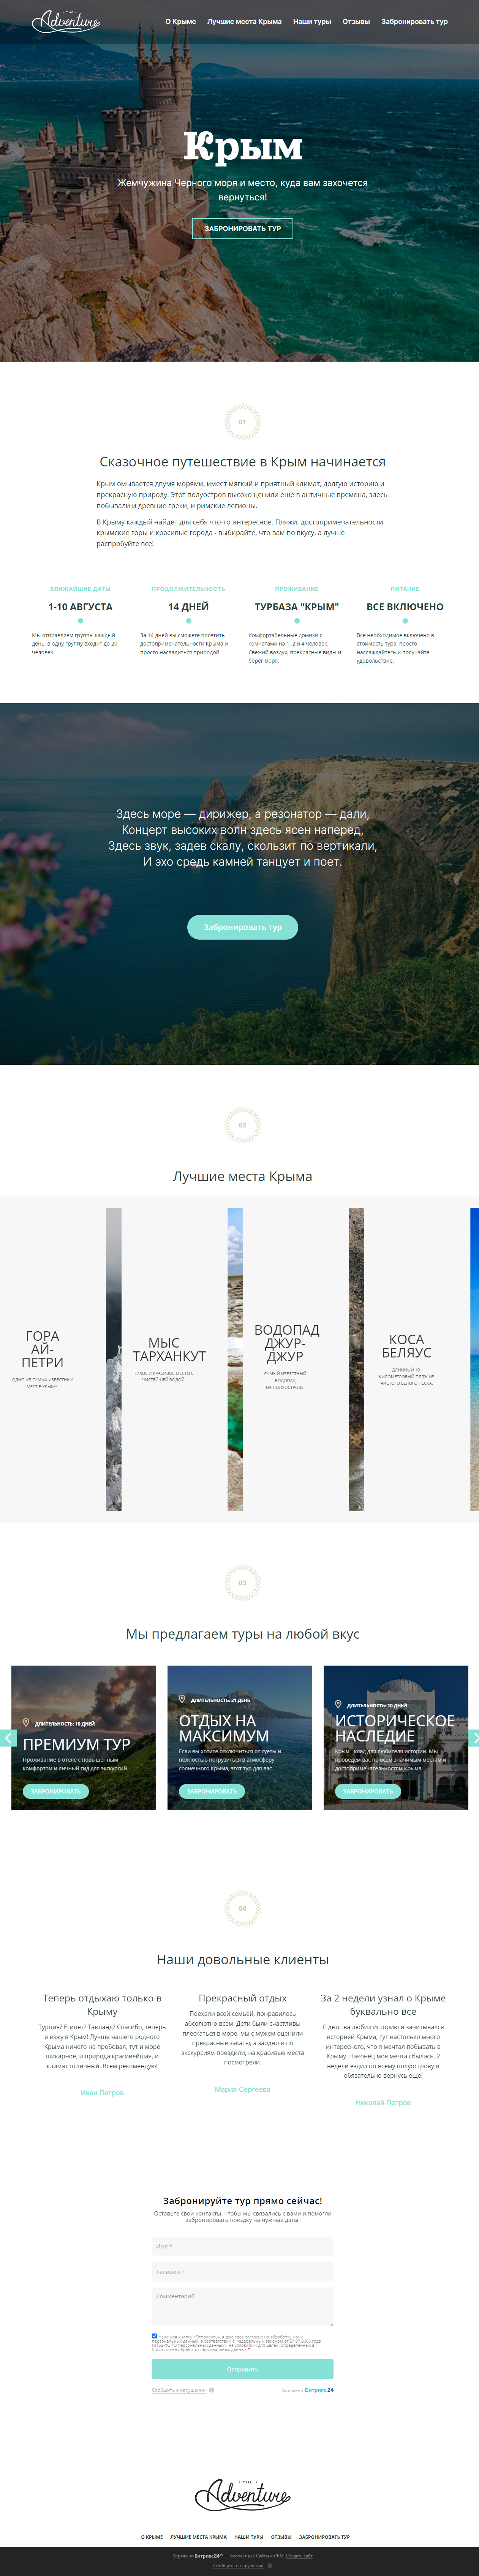
Task: Click '1-10 АВГУСТА' dates heading
Action: 80,607
